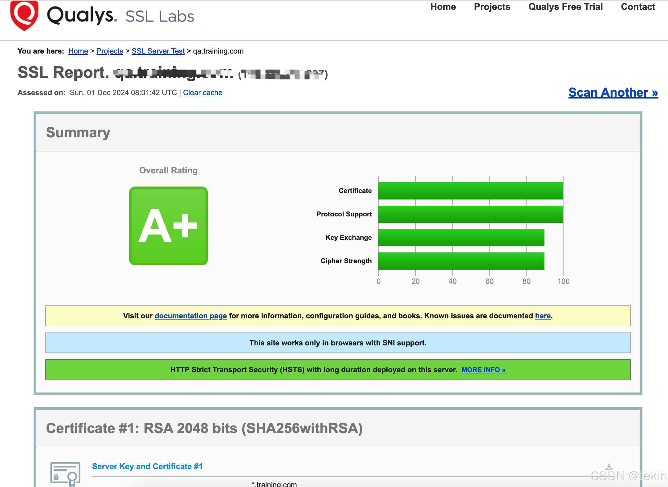Viewport: 668px width, 487px height.
Task: Click the Certificate score bar
Action: (x=470, y=191)
